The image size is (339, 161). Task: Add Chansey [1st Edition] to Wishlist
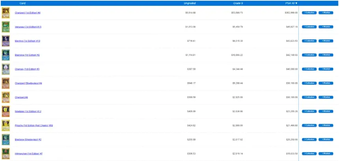(x=326, y=69)
